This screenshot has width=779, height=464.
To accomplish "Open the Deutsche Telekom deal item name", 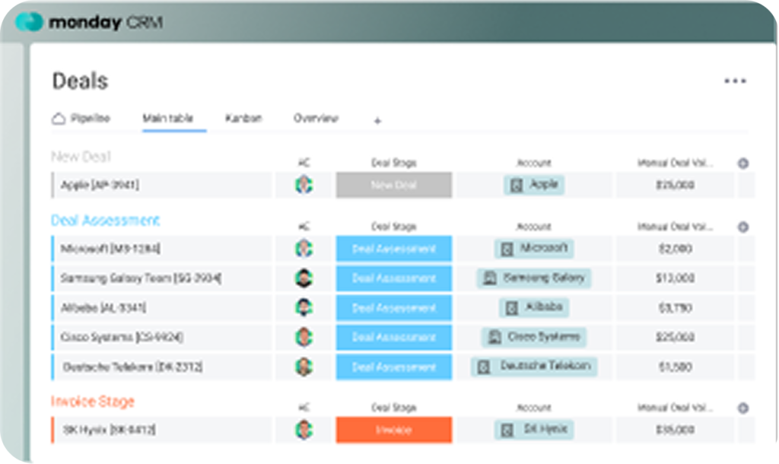I will [x=132, y=367].
